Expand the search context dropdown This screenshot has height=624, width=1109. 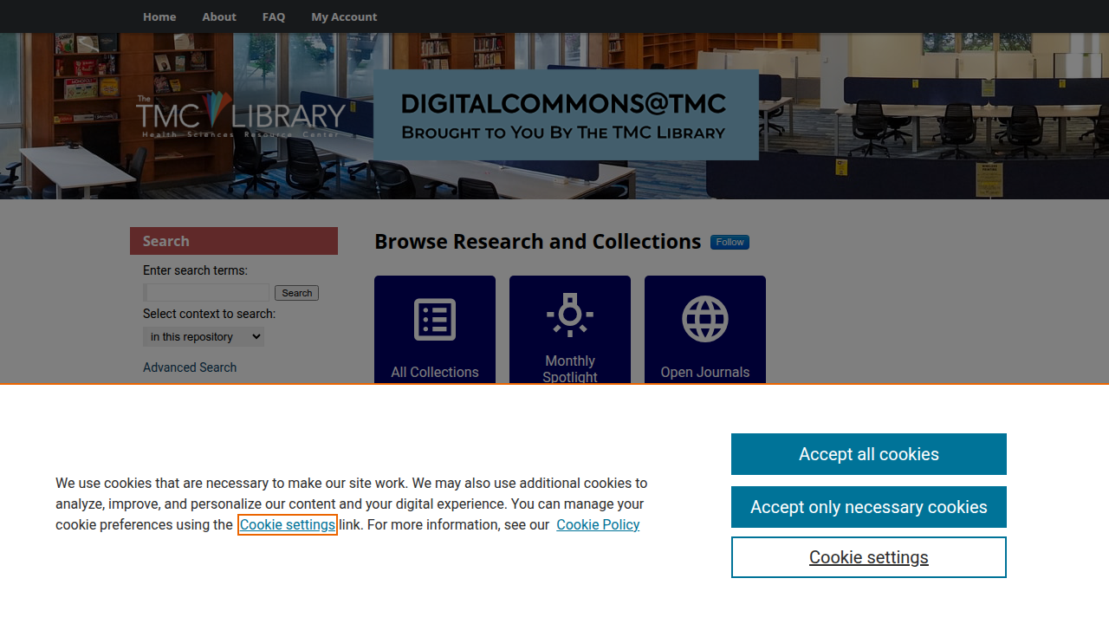point(204,336)
